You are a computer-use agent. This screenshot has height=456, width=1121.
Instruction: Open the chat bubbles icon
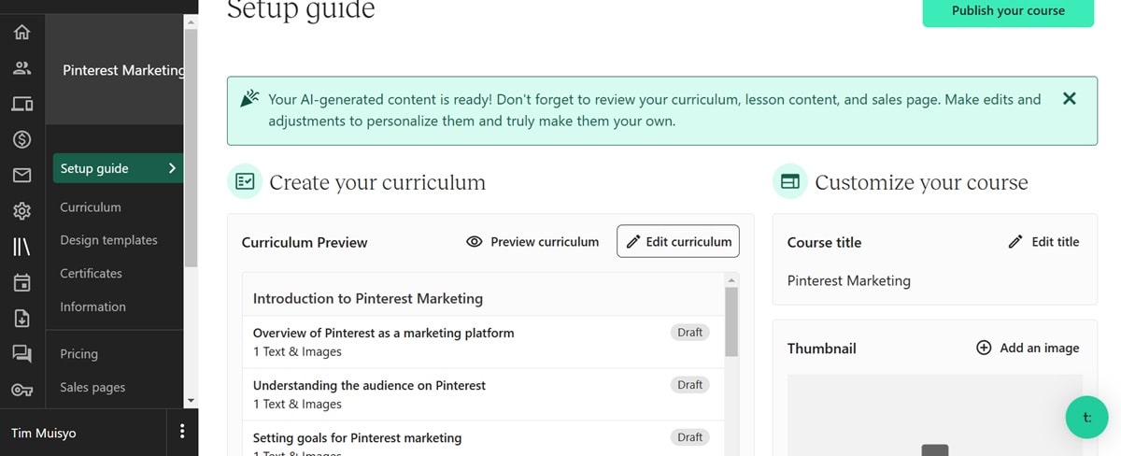[21, 353]
